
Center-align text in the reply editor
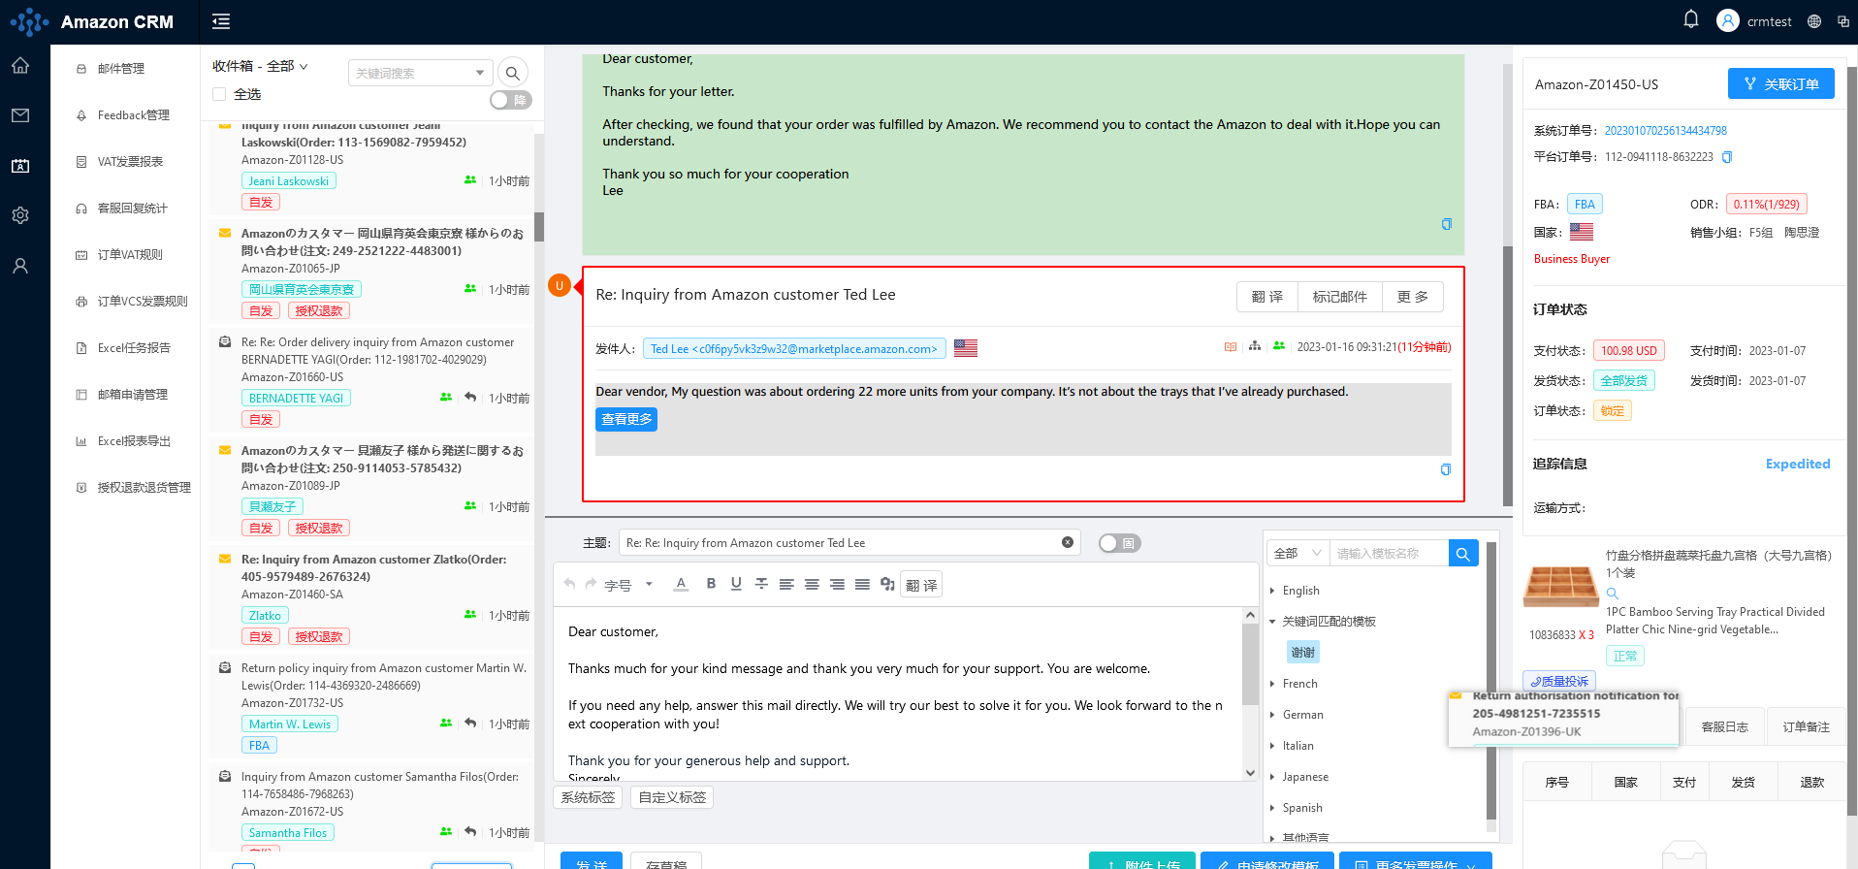coord(812,584)
